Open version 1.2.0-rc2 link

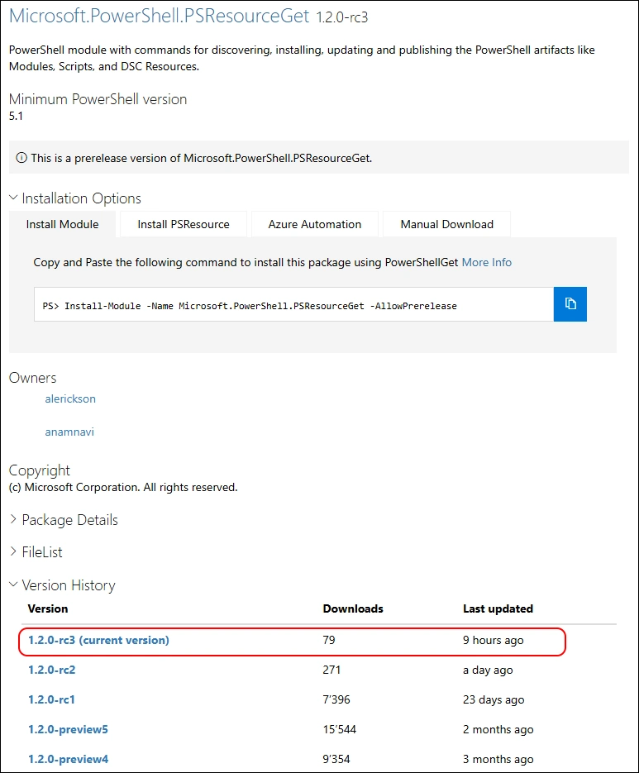52,670
